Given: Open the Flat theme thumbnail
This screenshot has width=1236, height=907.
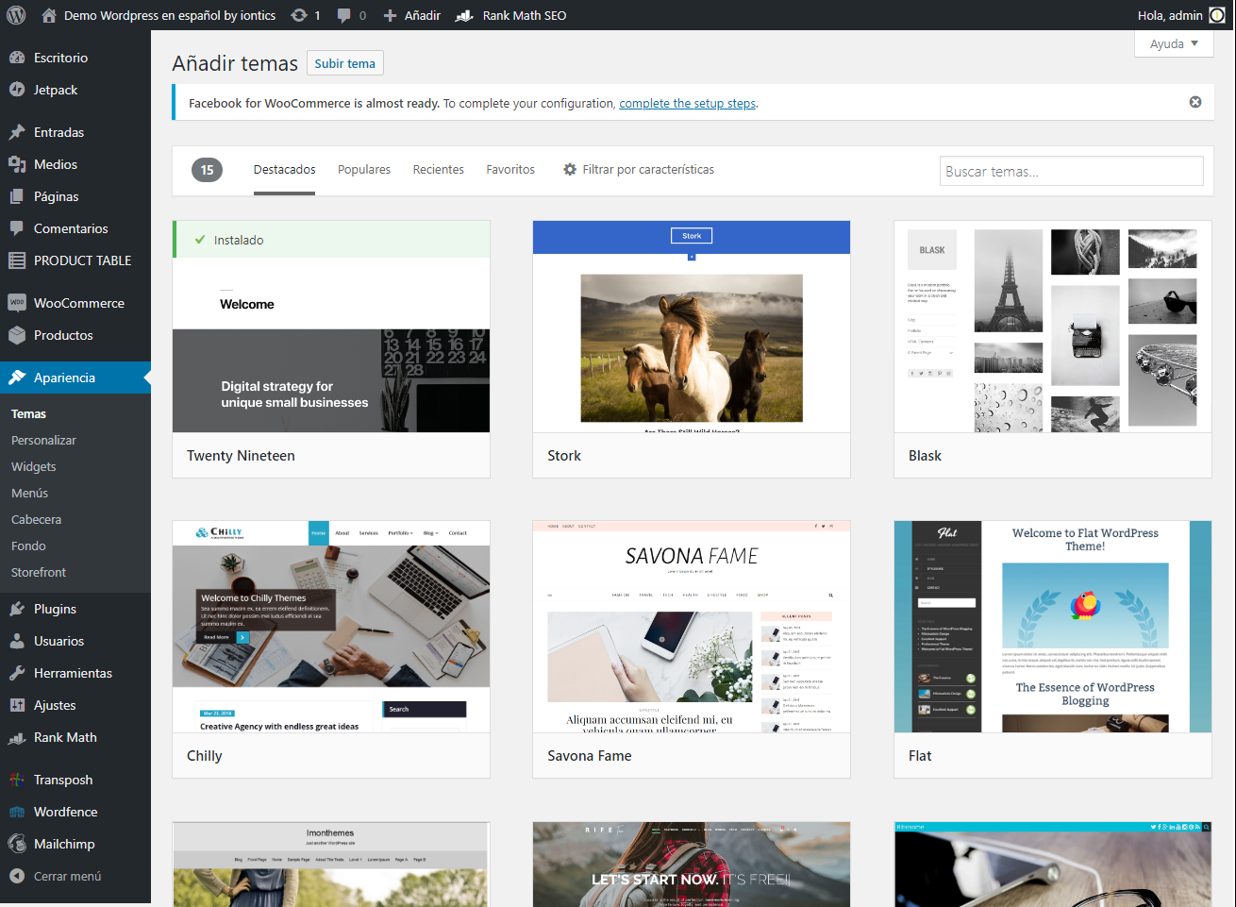Looking at the screenshot, I should point(1053,627).
